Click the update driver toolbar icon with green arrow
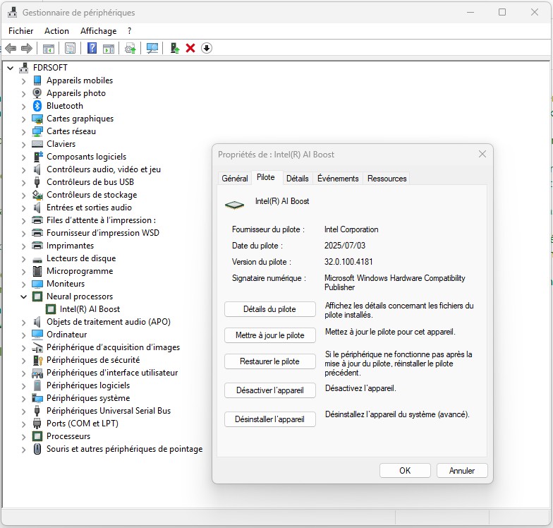 174,48
